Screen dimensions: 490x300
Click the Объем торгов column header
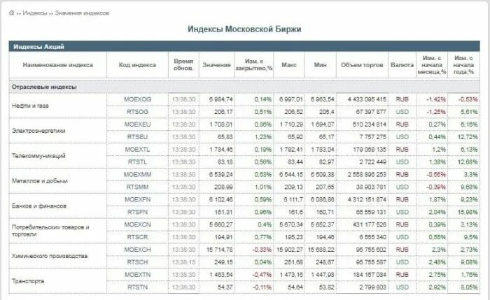pyautogui.click(x=362, y=65)
